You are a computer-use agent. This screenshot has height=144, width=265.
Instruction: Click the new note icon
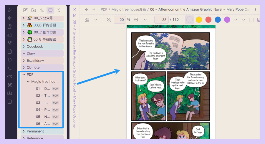[25, 10]
